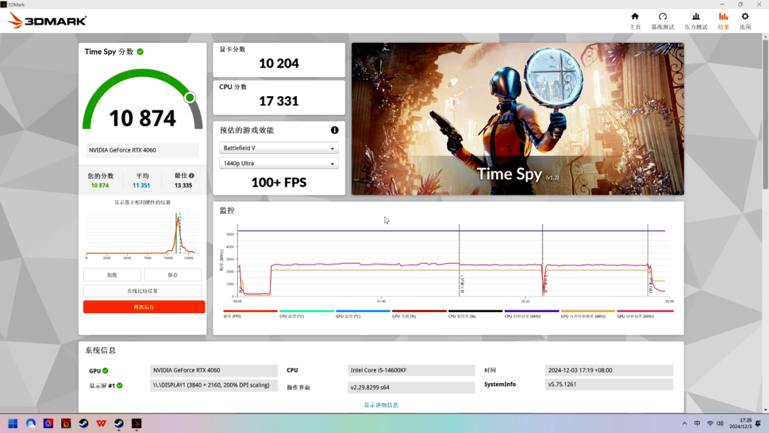The image size is (769, 433).
Task: Click the vertical scrollbar thumb
Action: pos(765,114)
